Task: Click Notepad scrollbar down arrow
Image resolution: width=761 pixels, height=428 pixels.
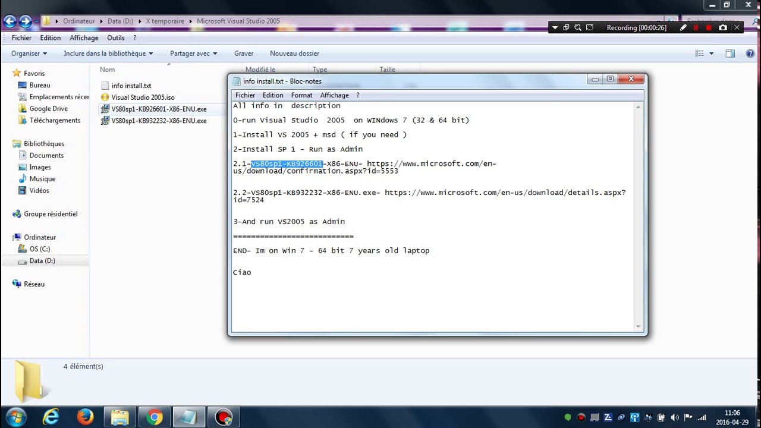Action: pyautogui.click(x=639, y=326)
